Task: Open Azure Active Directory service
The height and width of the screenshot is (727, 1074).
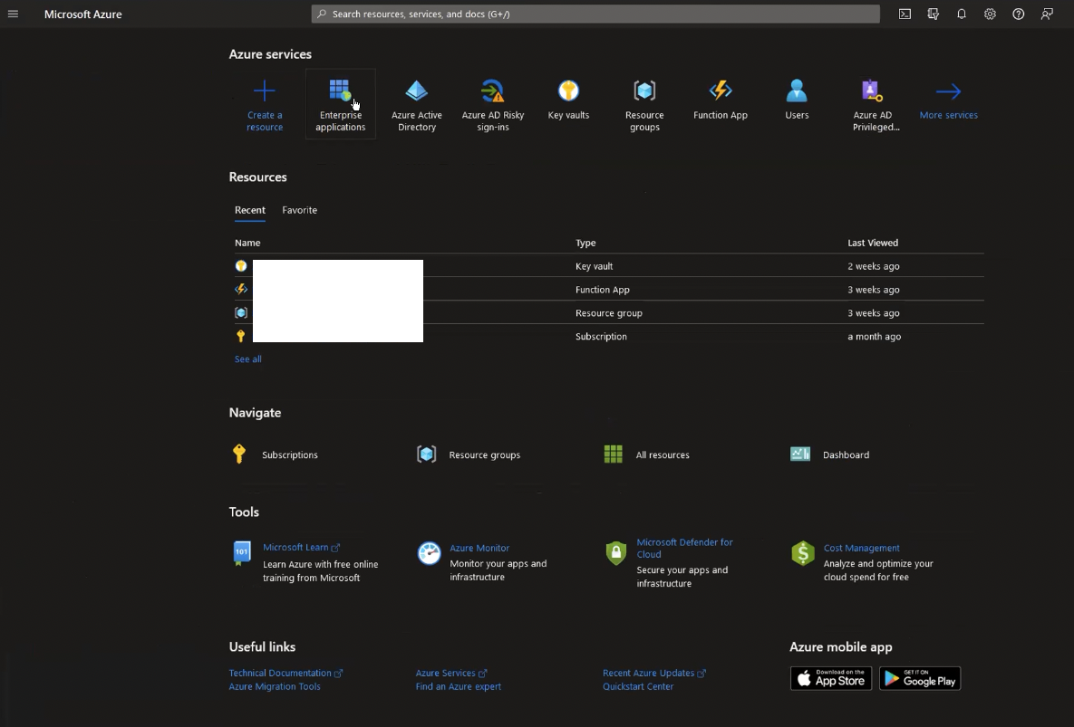Action: (x=416, y=104)
